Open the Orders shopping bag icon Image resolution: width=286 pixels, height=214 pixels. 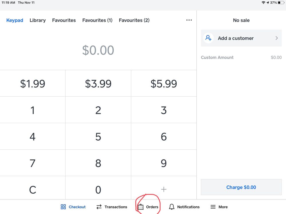pos(141,207)
